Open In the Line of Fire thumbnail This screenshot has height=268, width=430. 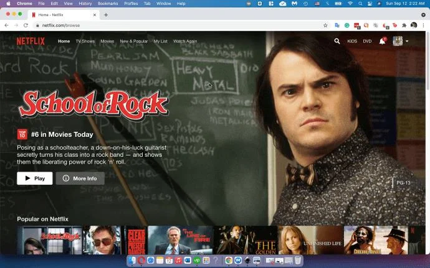coord(181,240)
